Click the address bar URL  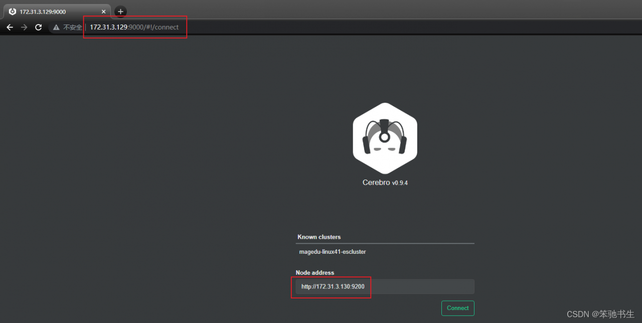pyautogui.click(x=134, y=27)
